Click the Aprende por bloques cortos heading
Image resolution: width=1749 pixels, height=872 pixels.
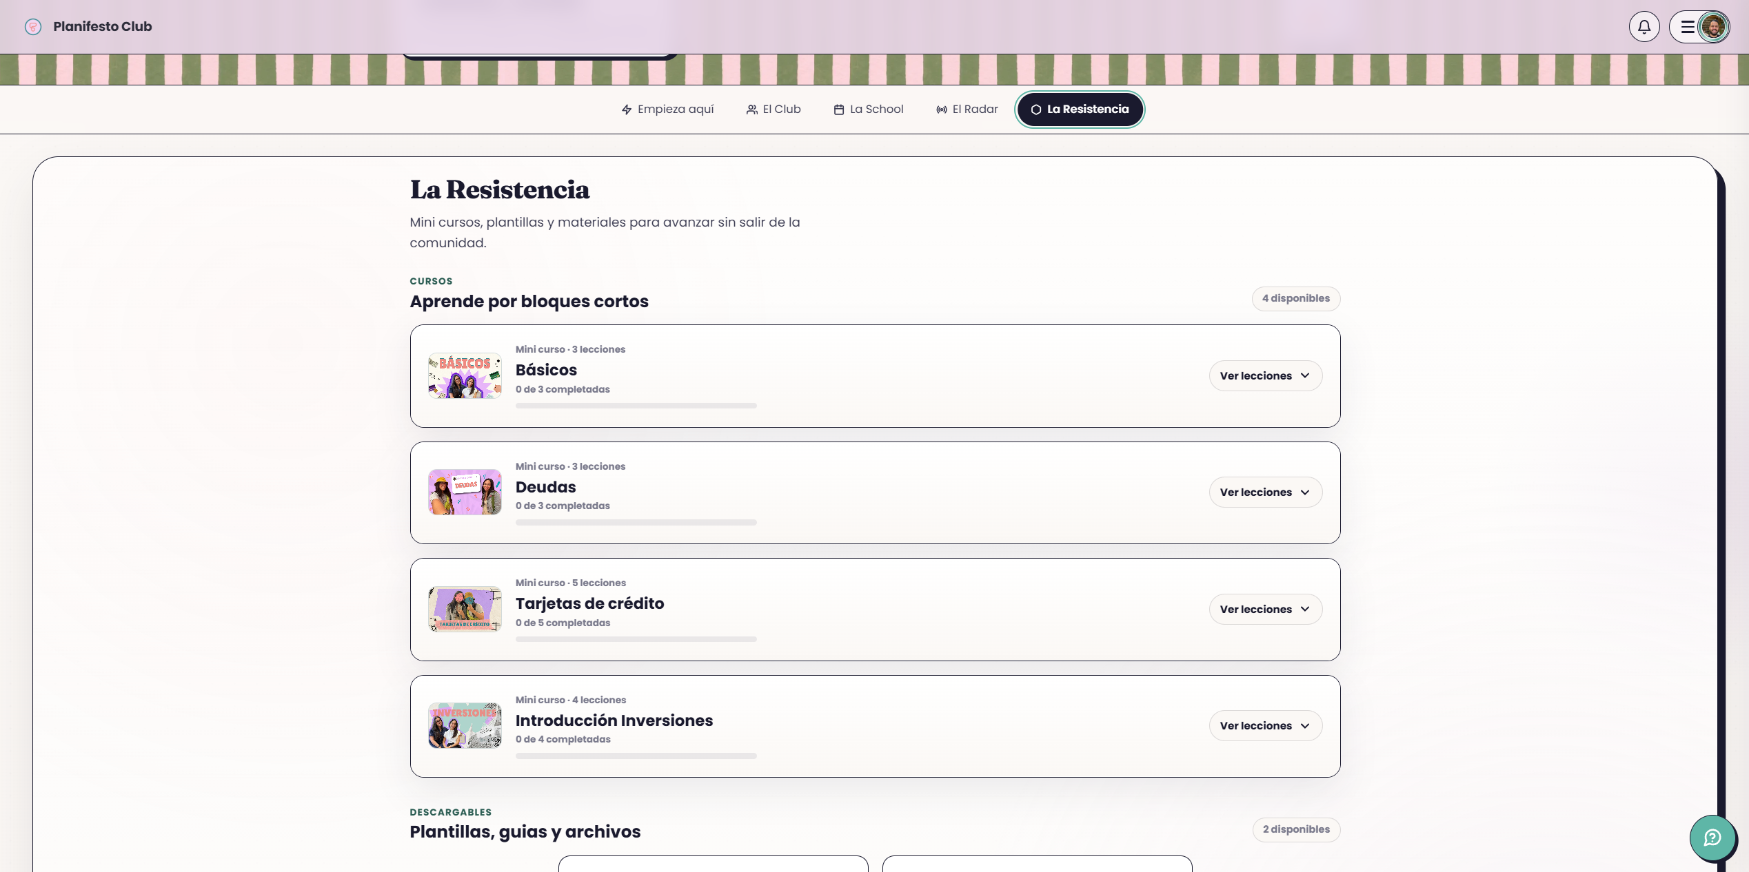pos(529,302)
